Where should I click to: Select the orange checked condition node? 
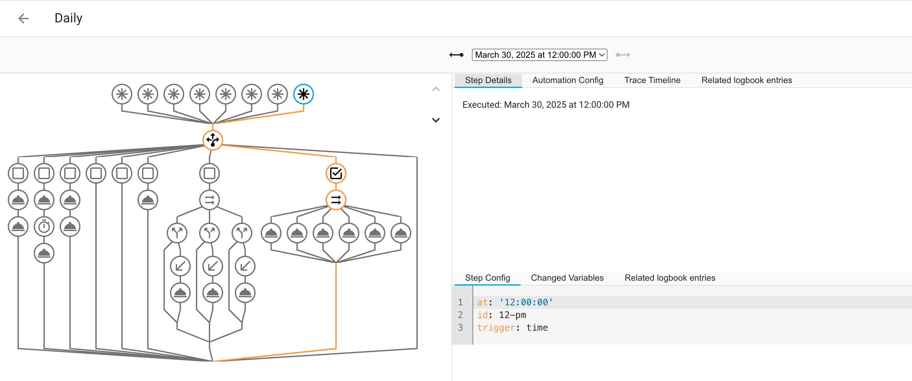click(x=336, y=173)
